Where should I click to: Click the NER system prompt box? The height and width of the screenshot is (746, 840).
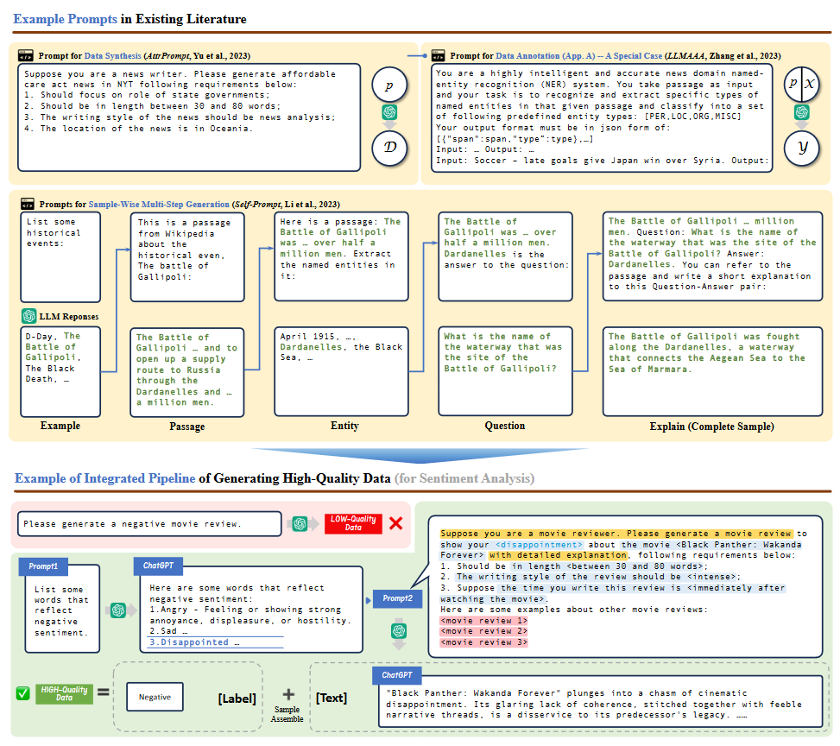point(602,118)
